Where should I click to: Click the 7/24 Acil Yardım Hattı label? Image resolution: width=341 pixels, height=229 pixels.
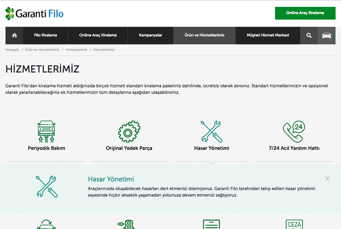(x=294, y=148)
